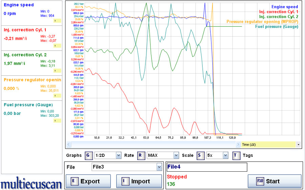Click the yellow info marker under Inj. correction Cyl. 1
305x190 pixels.
[57, 45]
